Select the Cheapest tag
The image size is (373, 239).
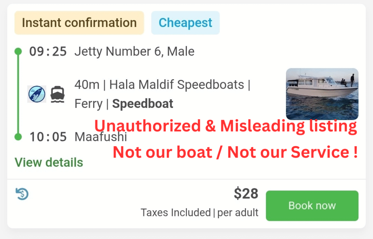coord(185,23)
